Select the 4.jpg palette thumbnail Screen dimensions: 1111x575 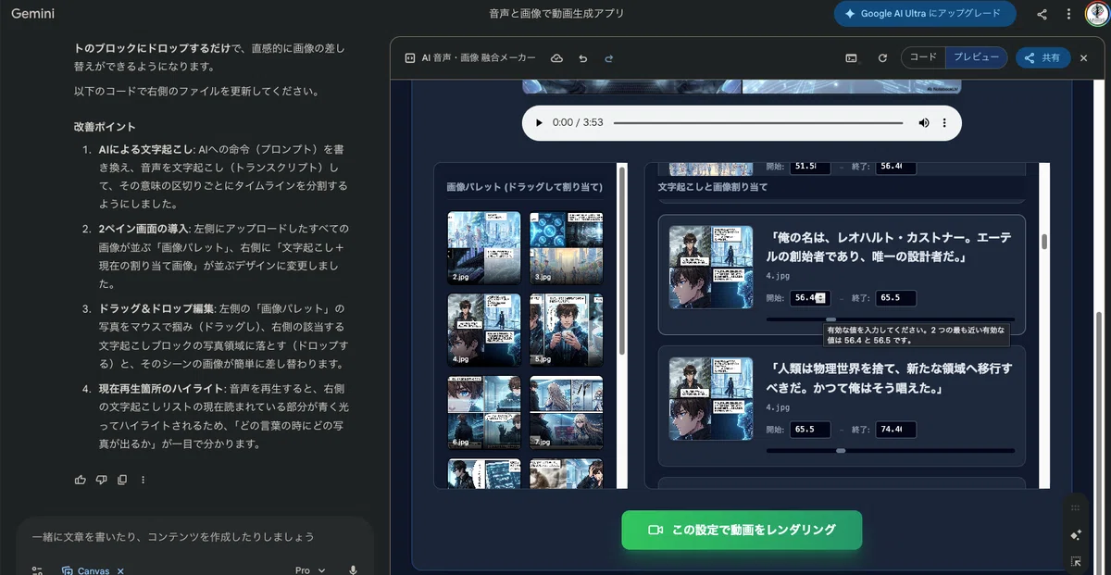click(484, 330)
